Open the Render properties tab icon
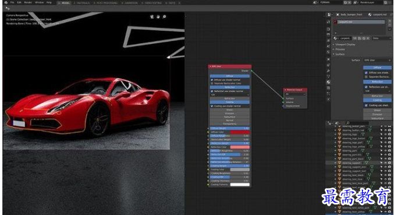The image size is (394, 215). (x=328, y=29)
